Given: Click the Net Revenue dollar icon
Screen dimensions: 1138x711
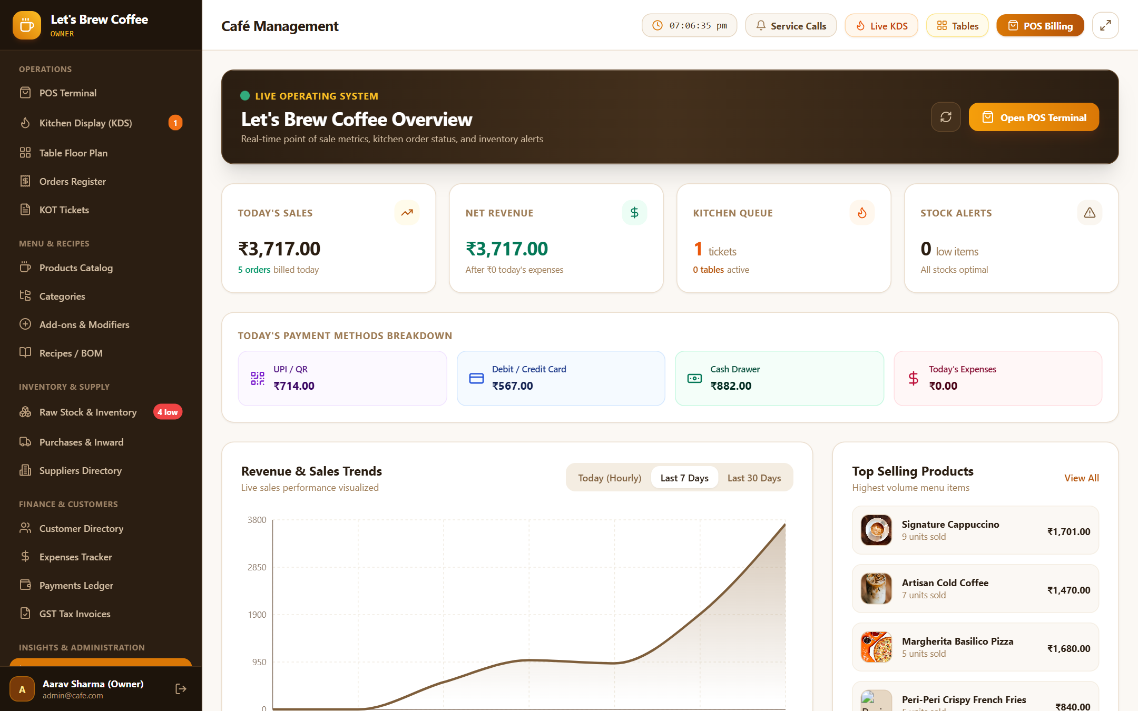Looking at the screenshot, I should [x=634, y=213].
